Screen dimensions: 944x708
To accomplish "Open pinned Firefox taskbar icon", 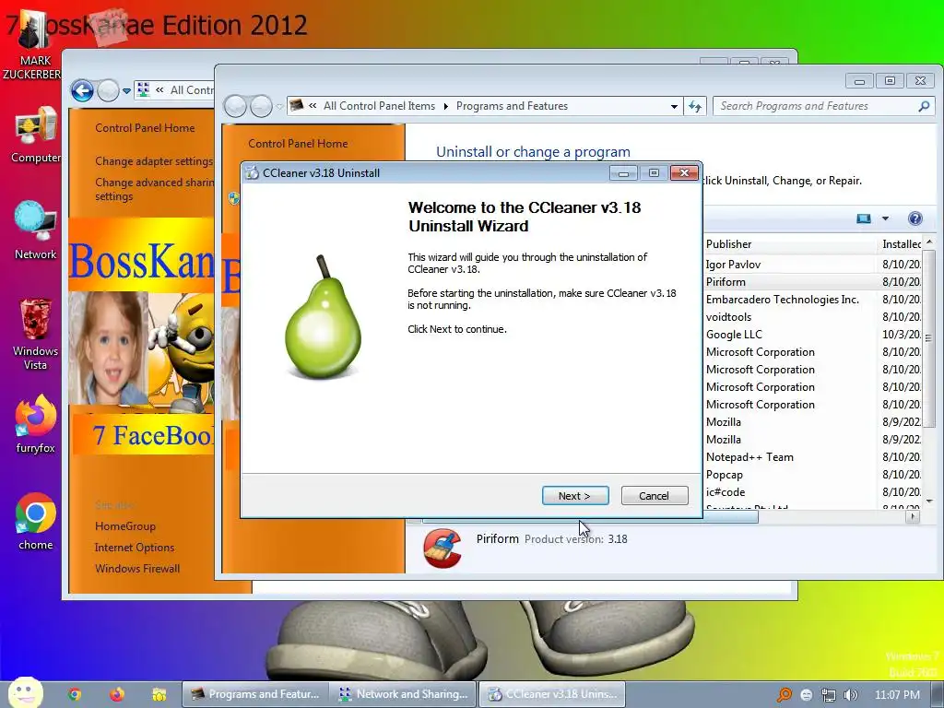I will coord(117,694).
